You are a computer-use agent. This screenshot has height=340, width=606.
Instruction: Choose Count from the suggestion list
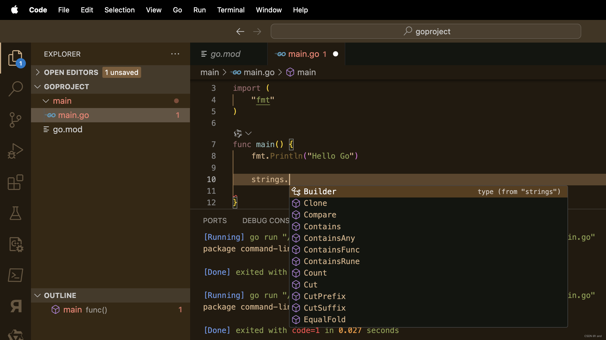point(428,273)
